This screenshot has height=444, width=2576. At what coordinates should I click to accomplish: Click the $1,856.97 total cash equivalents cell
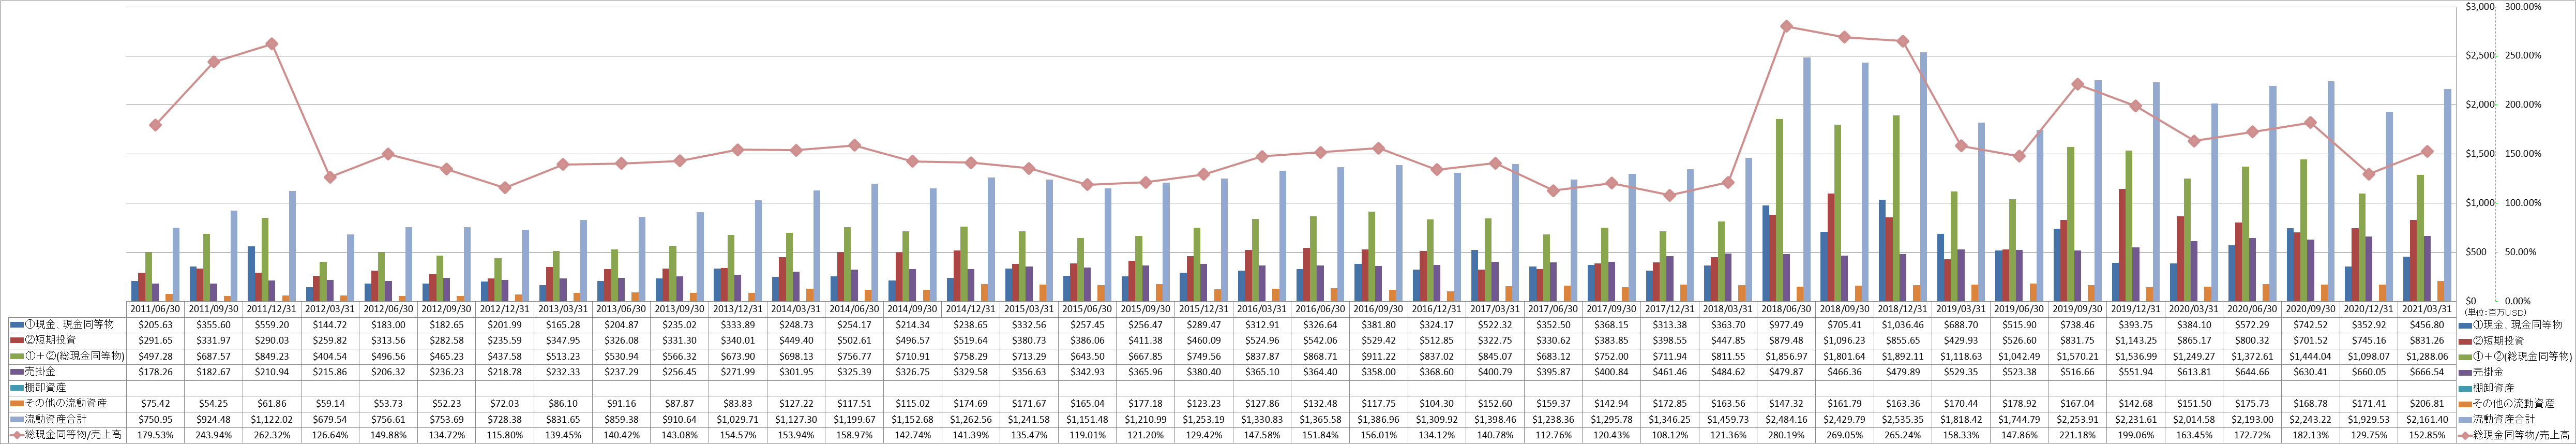[1786, 356]
